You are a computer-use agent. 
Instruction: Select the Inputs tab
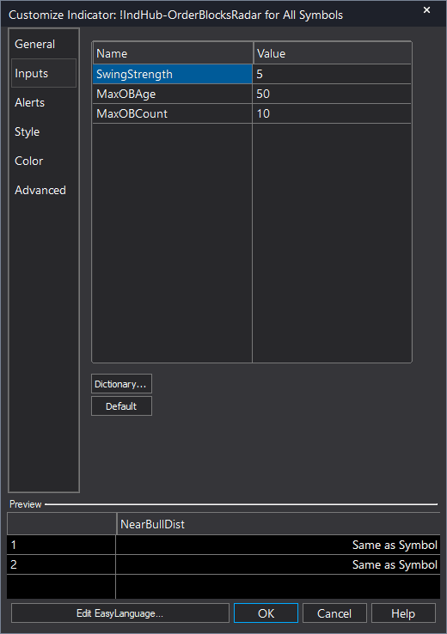(44, 73)
